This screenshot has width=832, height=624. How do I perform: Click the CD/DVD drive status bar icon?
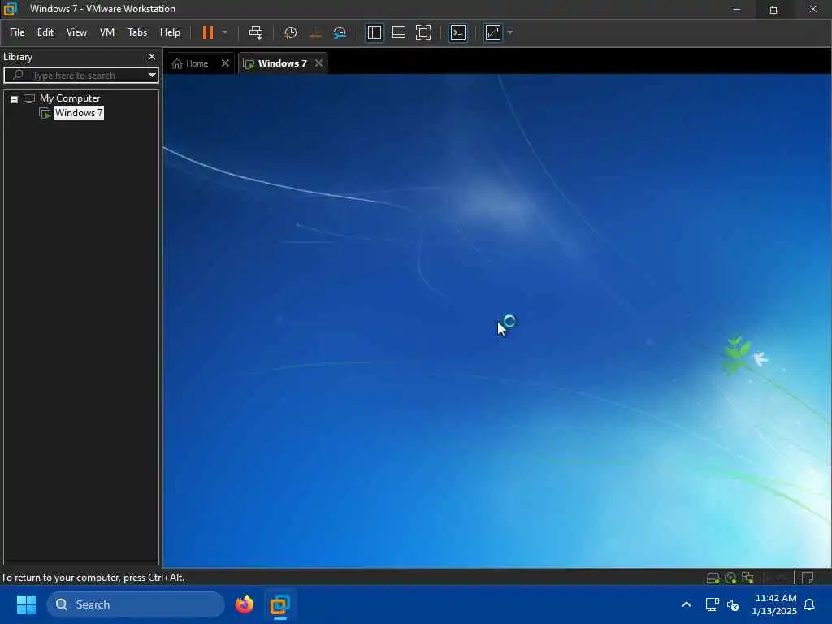pyautogui.click(x=730, y=578)
